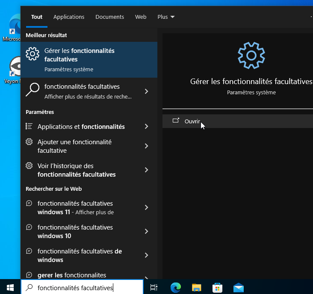Screen dimensions: 313x294
Task: Select the Veyon desktop shortcut
Action: pyautogui.click(x=12, y=70)
